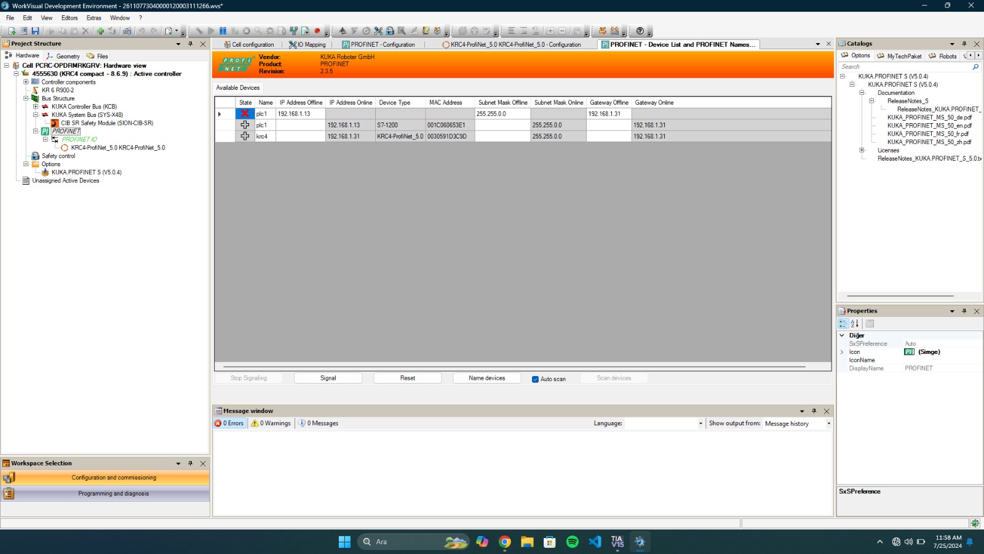984x554 pixels.
Task: Open the Robots catalog tab
Action: 943,56
